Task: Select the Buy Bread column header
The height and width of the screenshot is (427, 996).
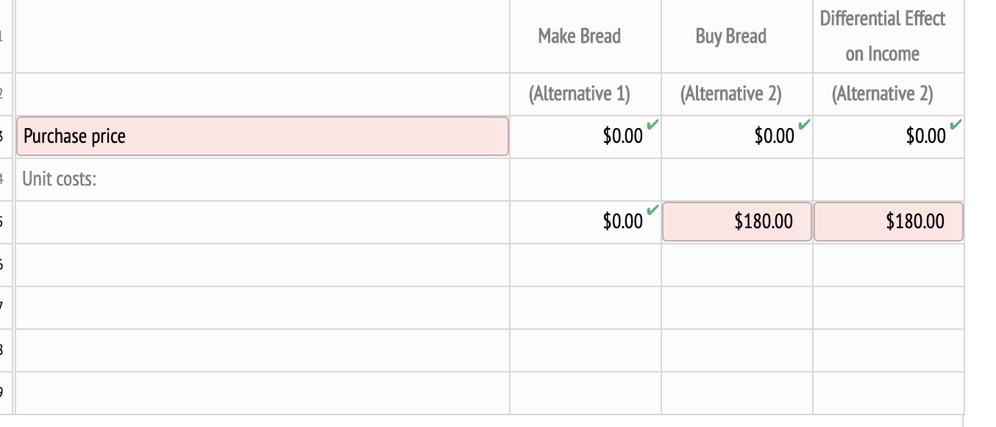Action: coord(730,35)
